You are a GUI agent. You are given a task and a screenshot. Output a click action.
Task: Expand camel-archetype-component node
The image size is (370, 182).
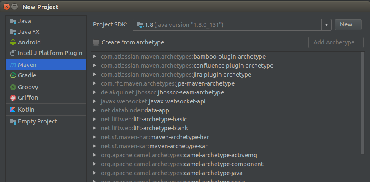pos(95,164)
